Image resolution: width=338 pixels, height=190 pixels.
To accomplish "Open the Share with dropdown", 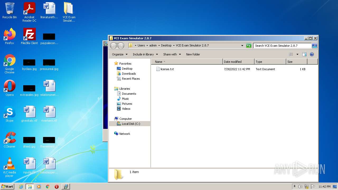I will (172, 54).
